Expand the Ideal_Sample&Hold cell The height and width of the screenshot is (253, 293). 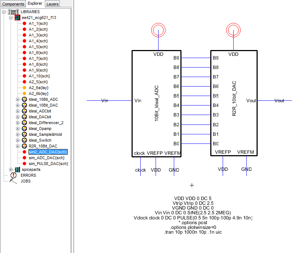tap(17, 134)
